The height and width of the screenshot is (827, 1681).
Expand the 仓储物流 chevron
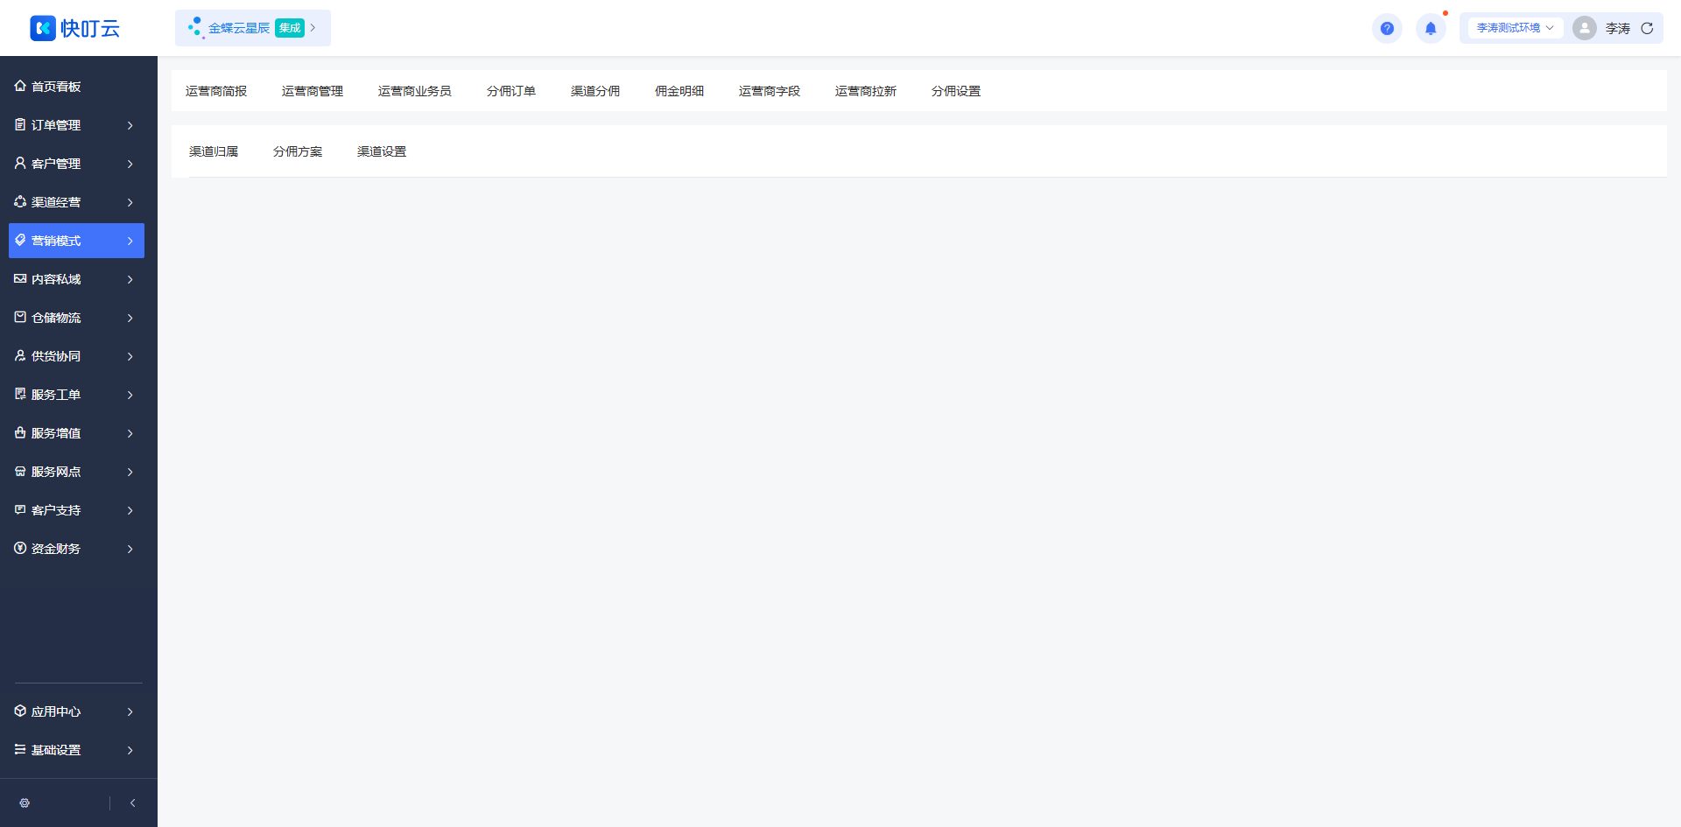(130, 318)
